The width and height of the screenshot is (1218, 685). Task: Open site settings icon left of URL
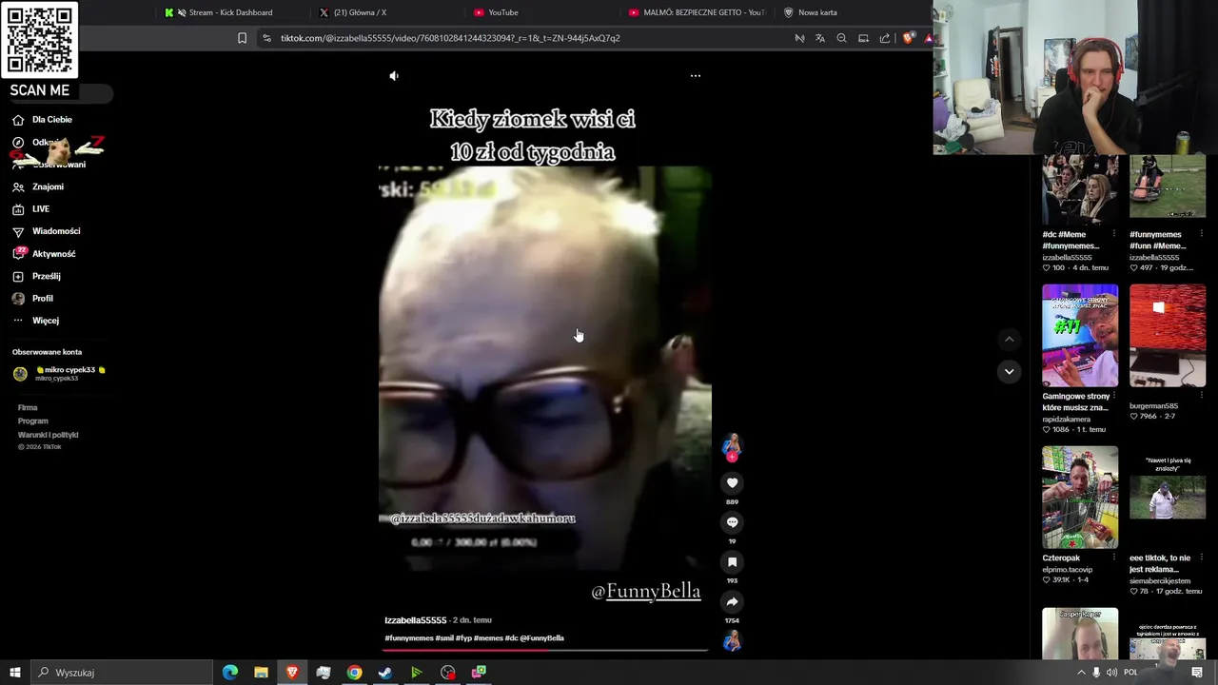click(x=266, y=38)
